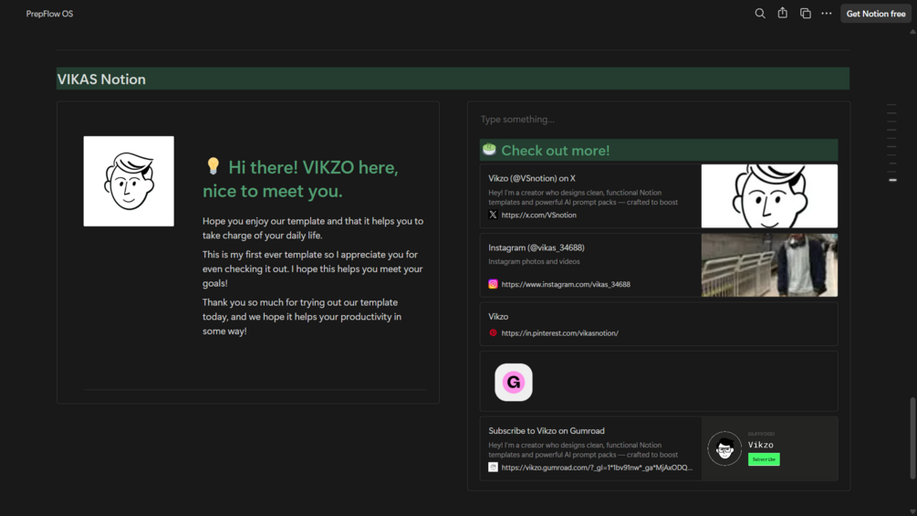Click the highlighted table-of-contents marker

click(892, 180)
